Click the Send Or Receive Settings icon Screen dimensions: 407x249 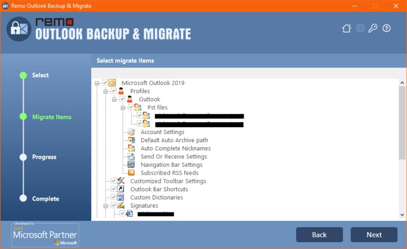click(x=131, y=156)
